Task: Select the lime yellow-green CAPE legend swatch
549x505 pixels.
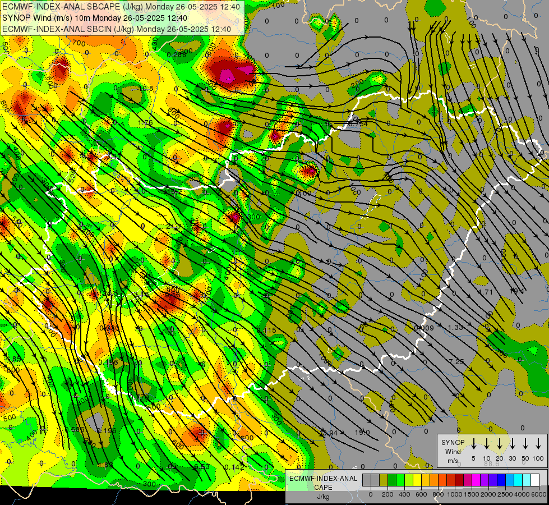Action: coord(409,480)
